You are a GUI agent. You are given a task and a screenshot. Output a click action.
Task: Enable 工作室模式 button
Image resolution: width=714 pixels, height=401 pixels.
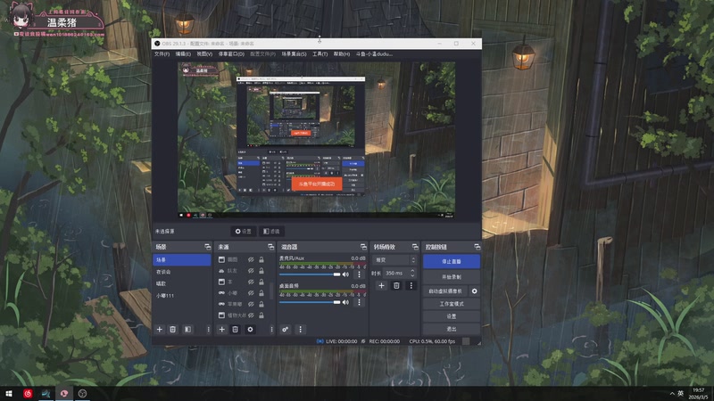pyautogui.click(x=452, y=304)
